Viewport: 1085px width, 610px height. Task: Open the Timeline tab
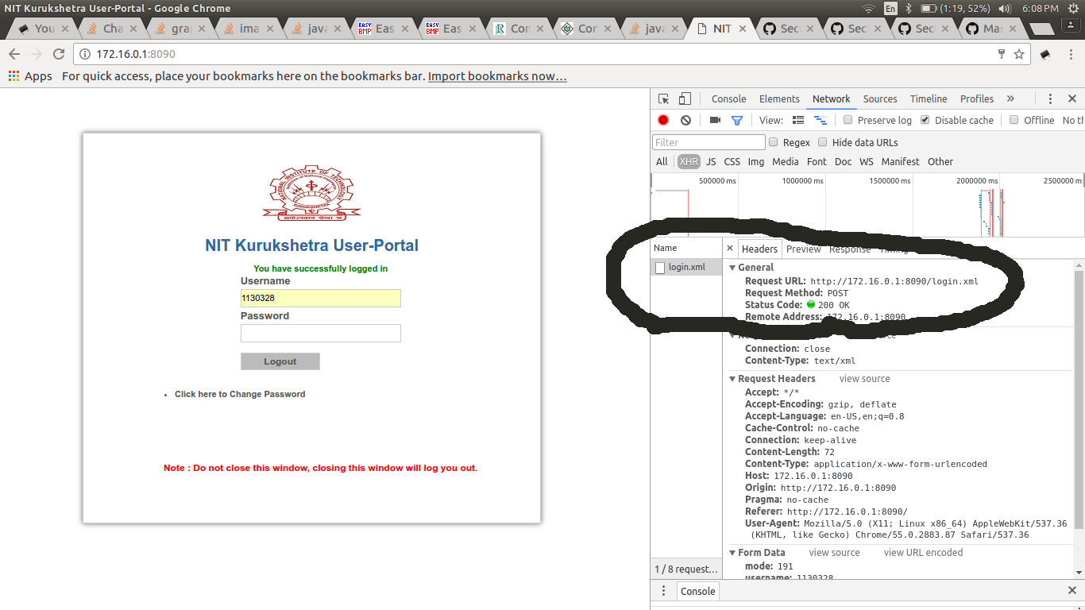[x=929, y=99]
